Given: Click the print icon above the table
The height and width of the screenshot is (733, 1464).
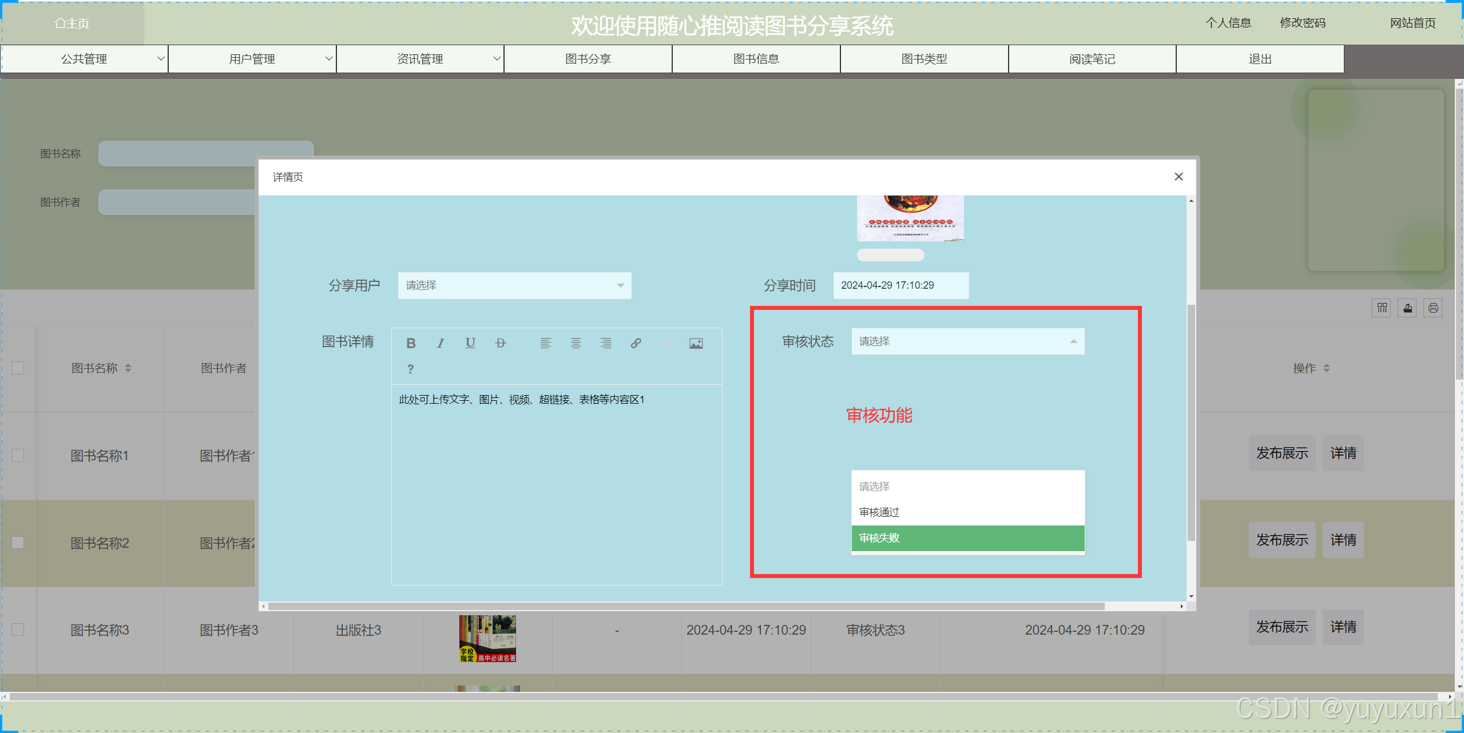Looking at the screenshot, I should pos(1433,308).
